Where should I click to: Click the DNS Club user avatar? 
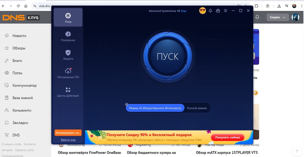pyautogui.click(x=295, y=17)
